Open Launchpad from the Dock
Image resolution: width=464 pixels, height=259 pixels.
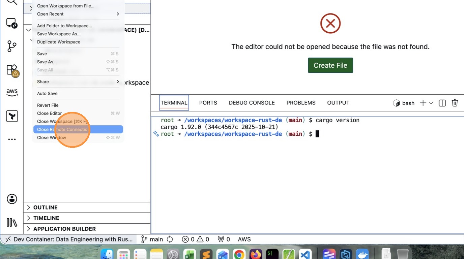(x=124, y=254)
